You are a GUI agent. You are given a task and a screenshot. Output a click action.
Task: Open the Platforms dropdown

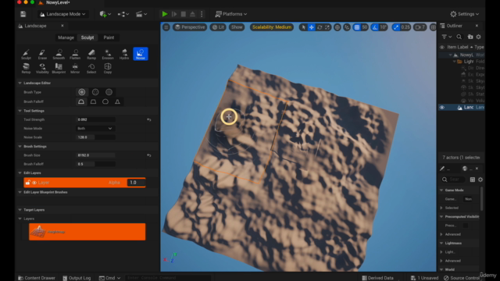coord(231,14)
